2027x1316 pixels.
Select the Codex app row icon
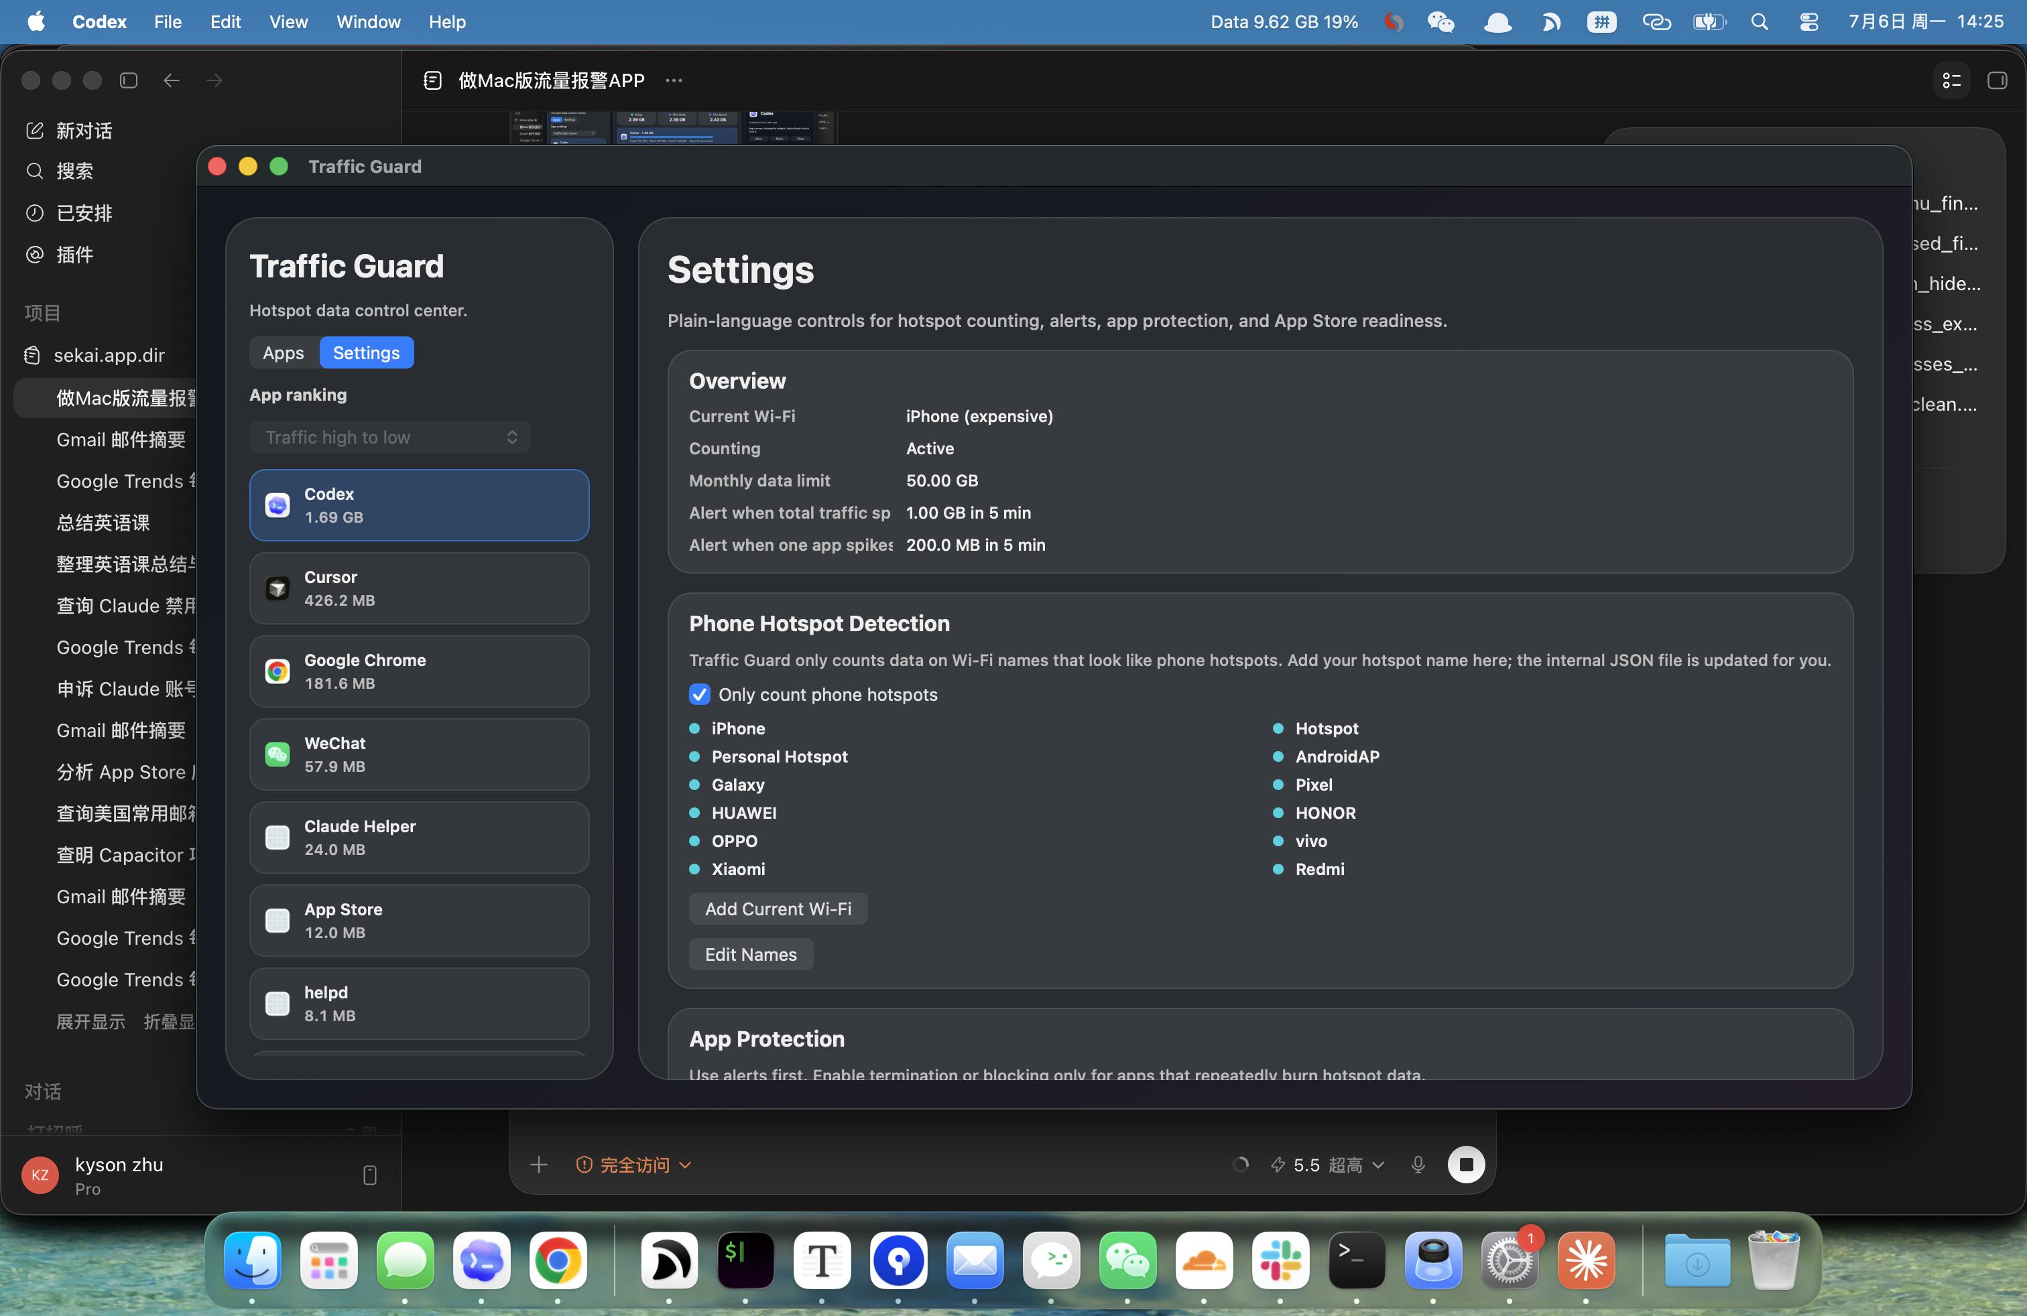point(278,505)
